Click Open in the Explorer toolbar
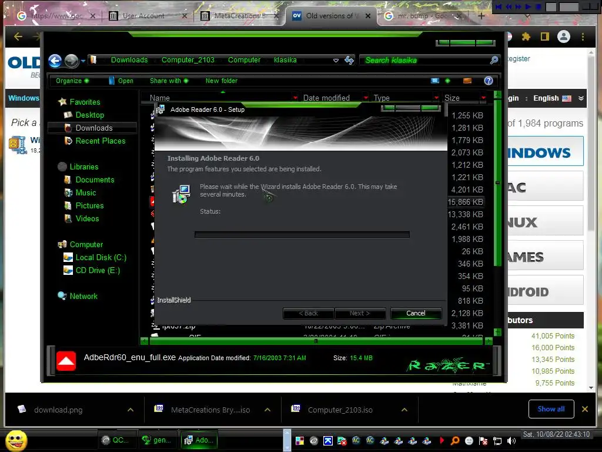Screen dimensions: 602x452 [x=121, y=81]
